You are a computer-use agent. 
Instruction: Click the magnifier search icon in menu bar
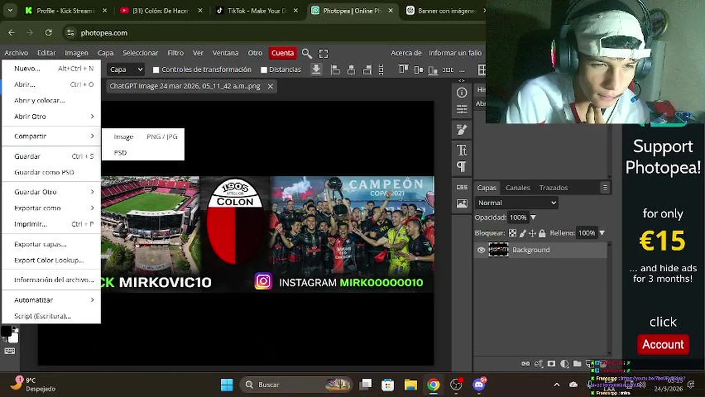tap(307, 53)
